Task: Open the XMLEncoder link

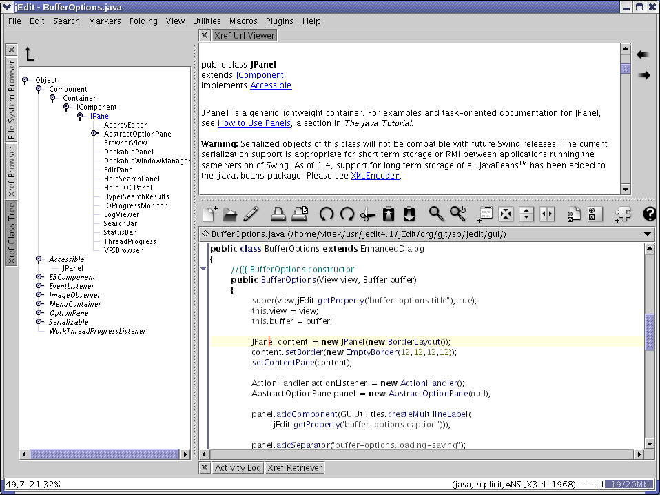Action: (x=375, y=175)
